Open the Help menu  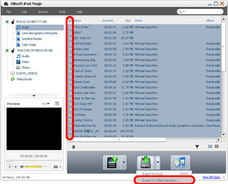(79, 12)
